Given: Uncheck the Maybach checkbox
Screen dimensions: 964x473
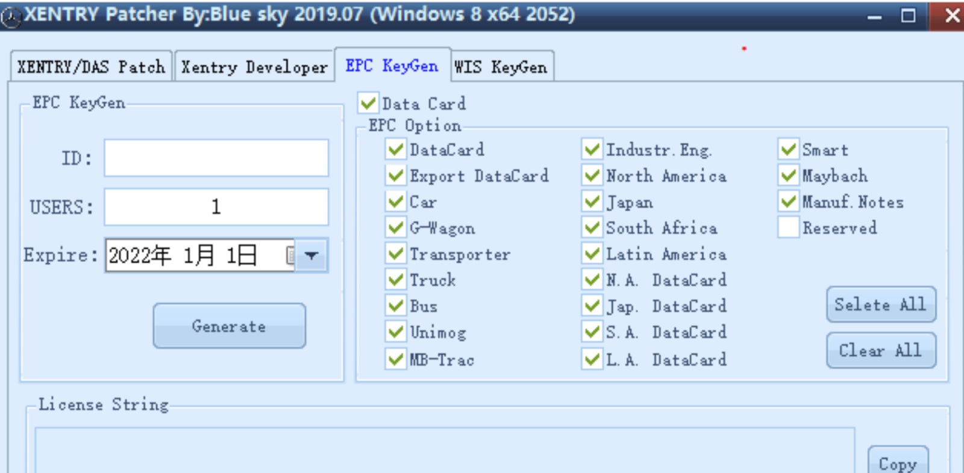Looking at the screenshot, I should 788,176.
